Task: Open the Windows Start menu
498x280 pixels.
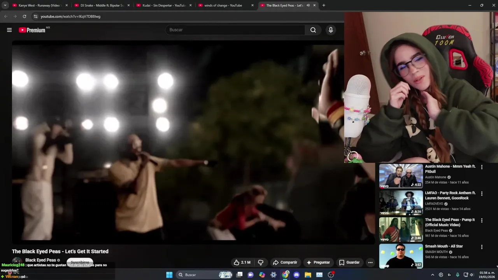Action: coord(169,275)
